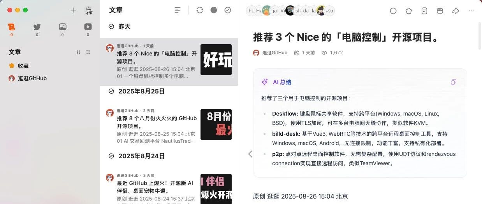Click Deskflow in the AI summary
Image resolution: width=482 pixels, height=204 pixels.
coord(285,114)
